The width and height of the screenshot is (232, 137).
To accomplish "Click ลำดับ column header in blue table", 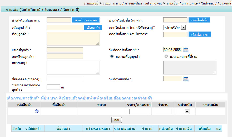I will pos(17,128).
